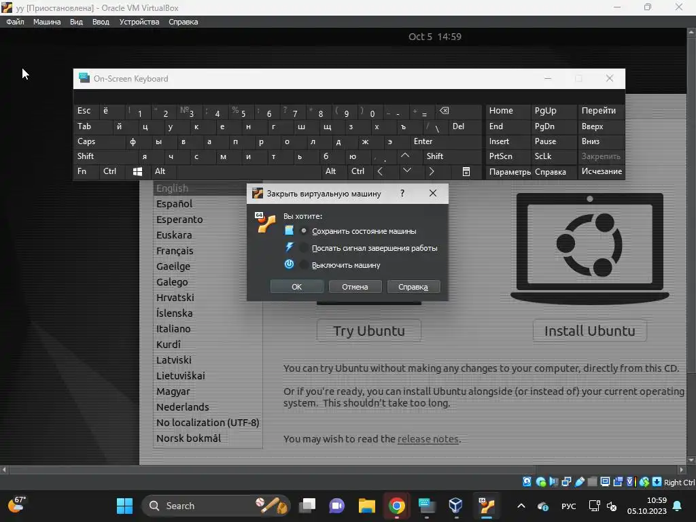Click the CPU virtualization status icon

[x=631, y=482]
